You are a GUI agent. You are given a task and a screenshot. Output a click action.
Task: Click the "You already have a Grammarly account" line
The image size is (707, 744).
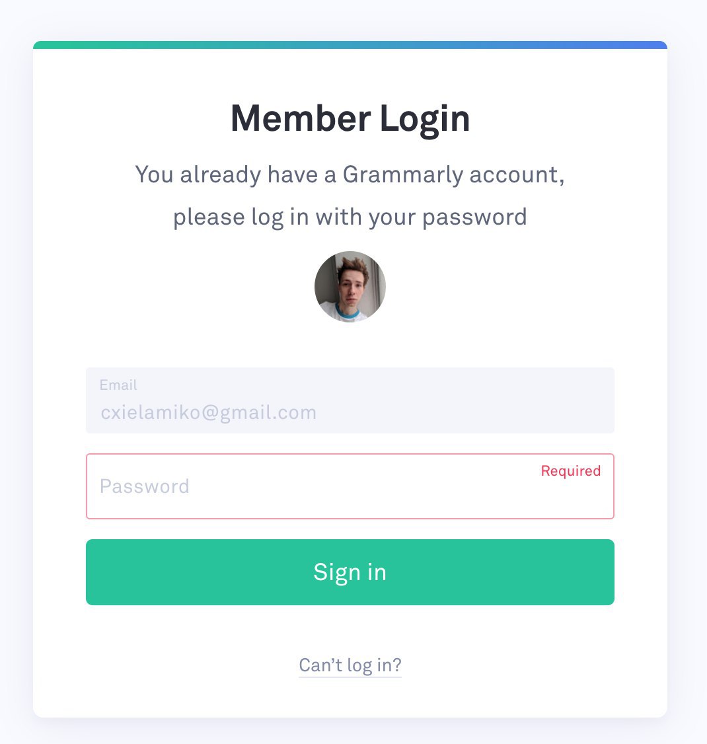350,175
